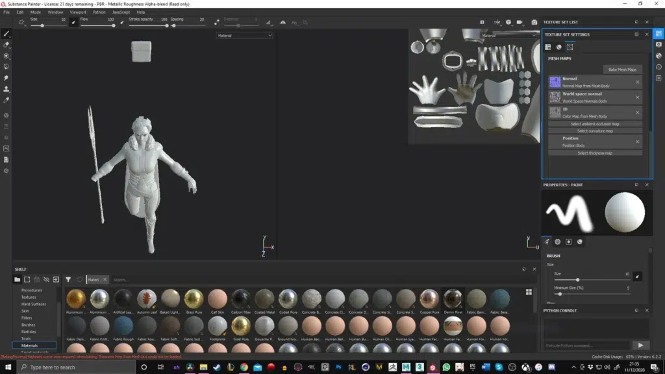The width and height of the screenshot is (665, 374).
Task: Open the viewport mode 3D/2D dropdown icon
Action: [x=497, y=22]
